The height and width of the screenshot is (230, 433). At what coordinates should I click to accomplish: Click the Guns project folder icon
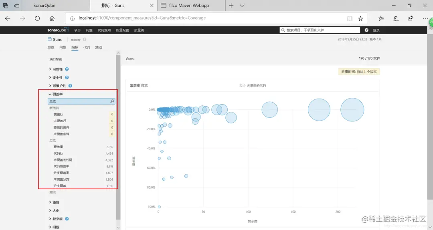tap(50, 39)
